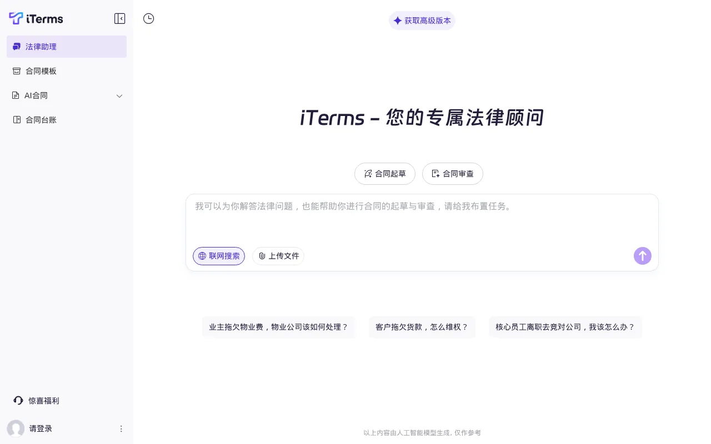Click the avatar next to 请登录
The image size is (711, 444).
click(x=16, y=428)
